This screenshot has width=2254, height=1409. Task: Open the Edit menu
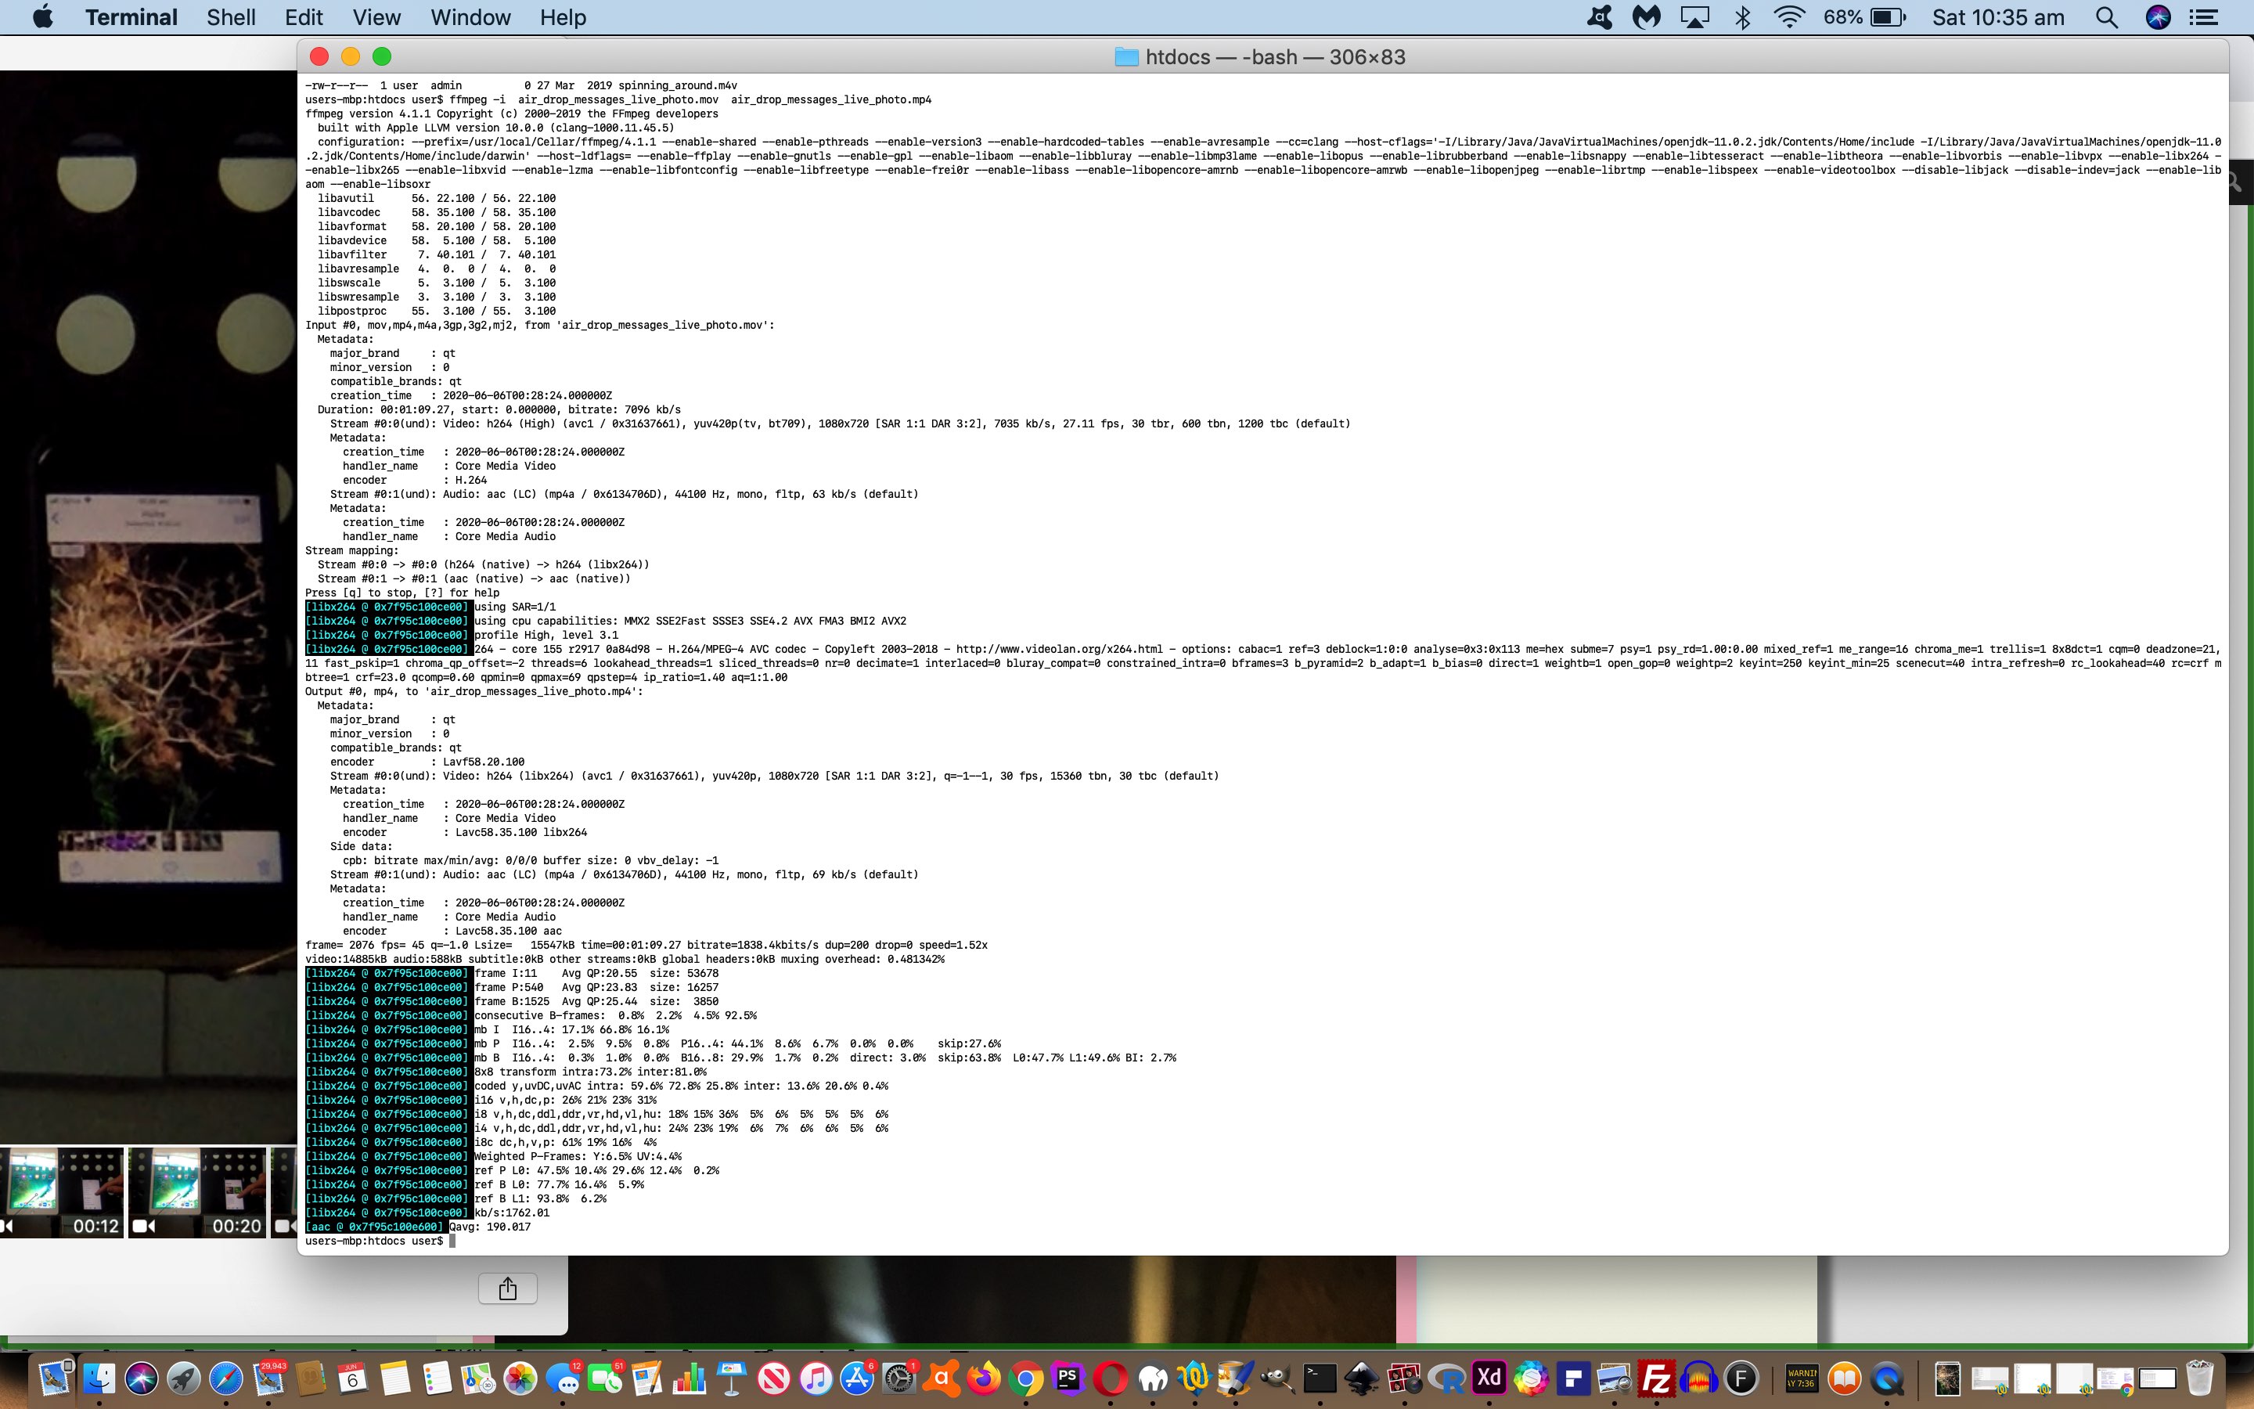point(304,18)
